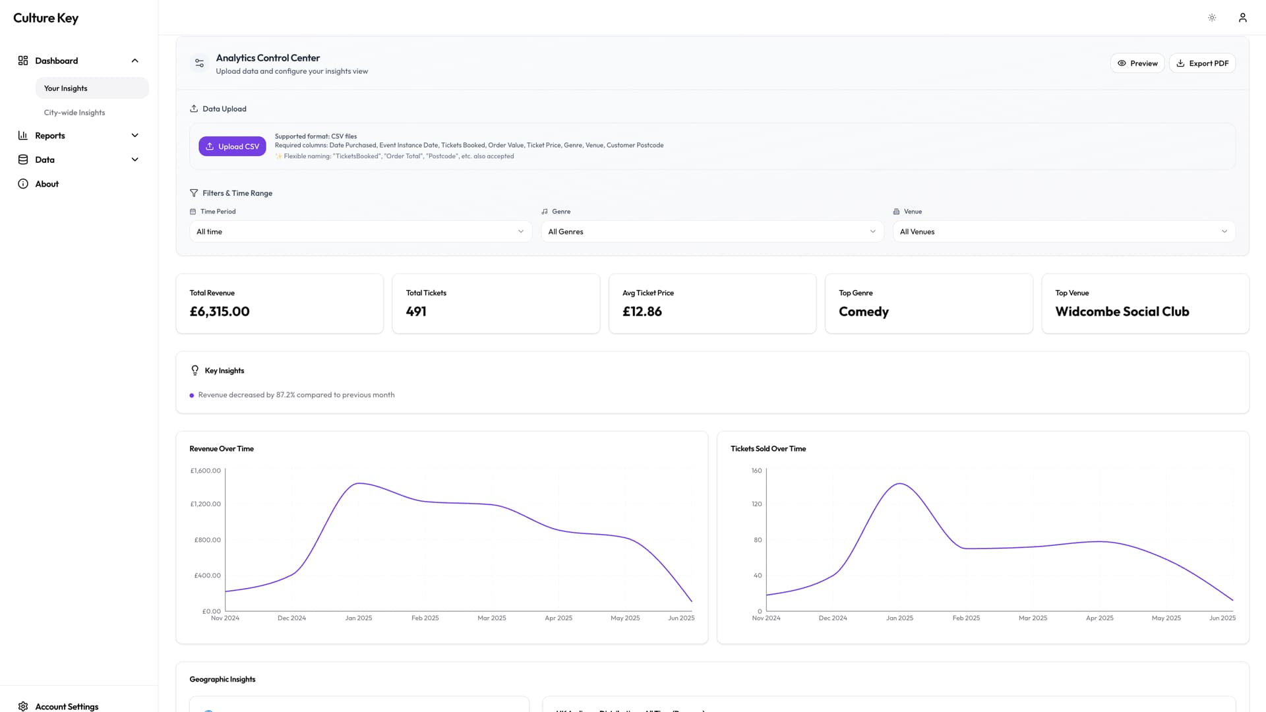Image resolution: width=1266 pixels, height=712 pixels.
Task: Open the Time Period dropdown
Action: coord(360,231)
